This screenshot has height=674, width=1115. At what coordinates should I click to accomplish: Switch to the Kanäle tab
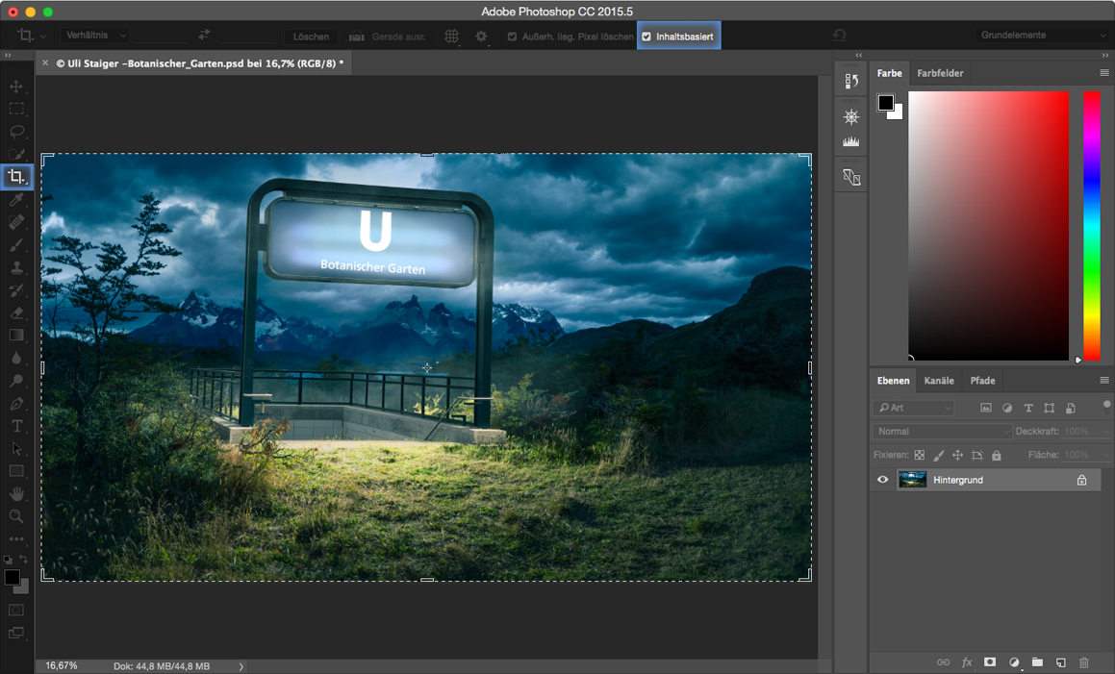(x=939, y=381)
